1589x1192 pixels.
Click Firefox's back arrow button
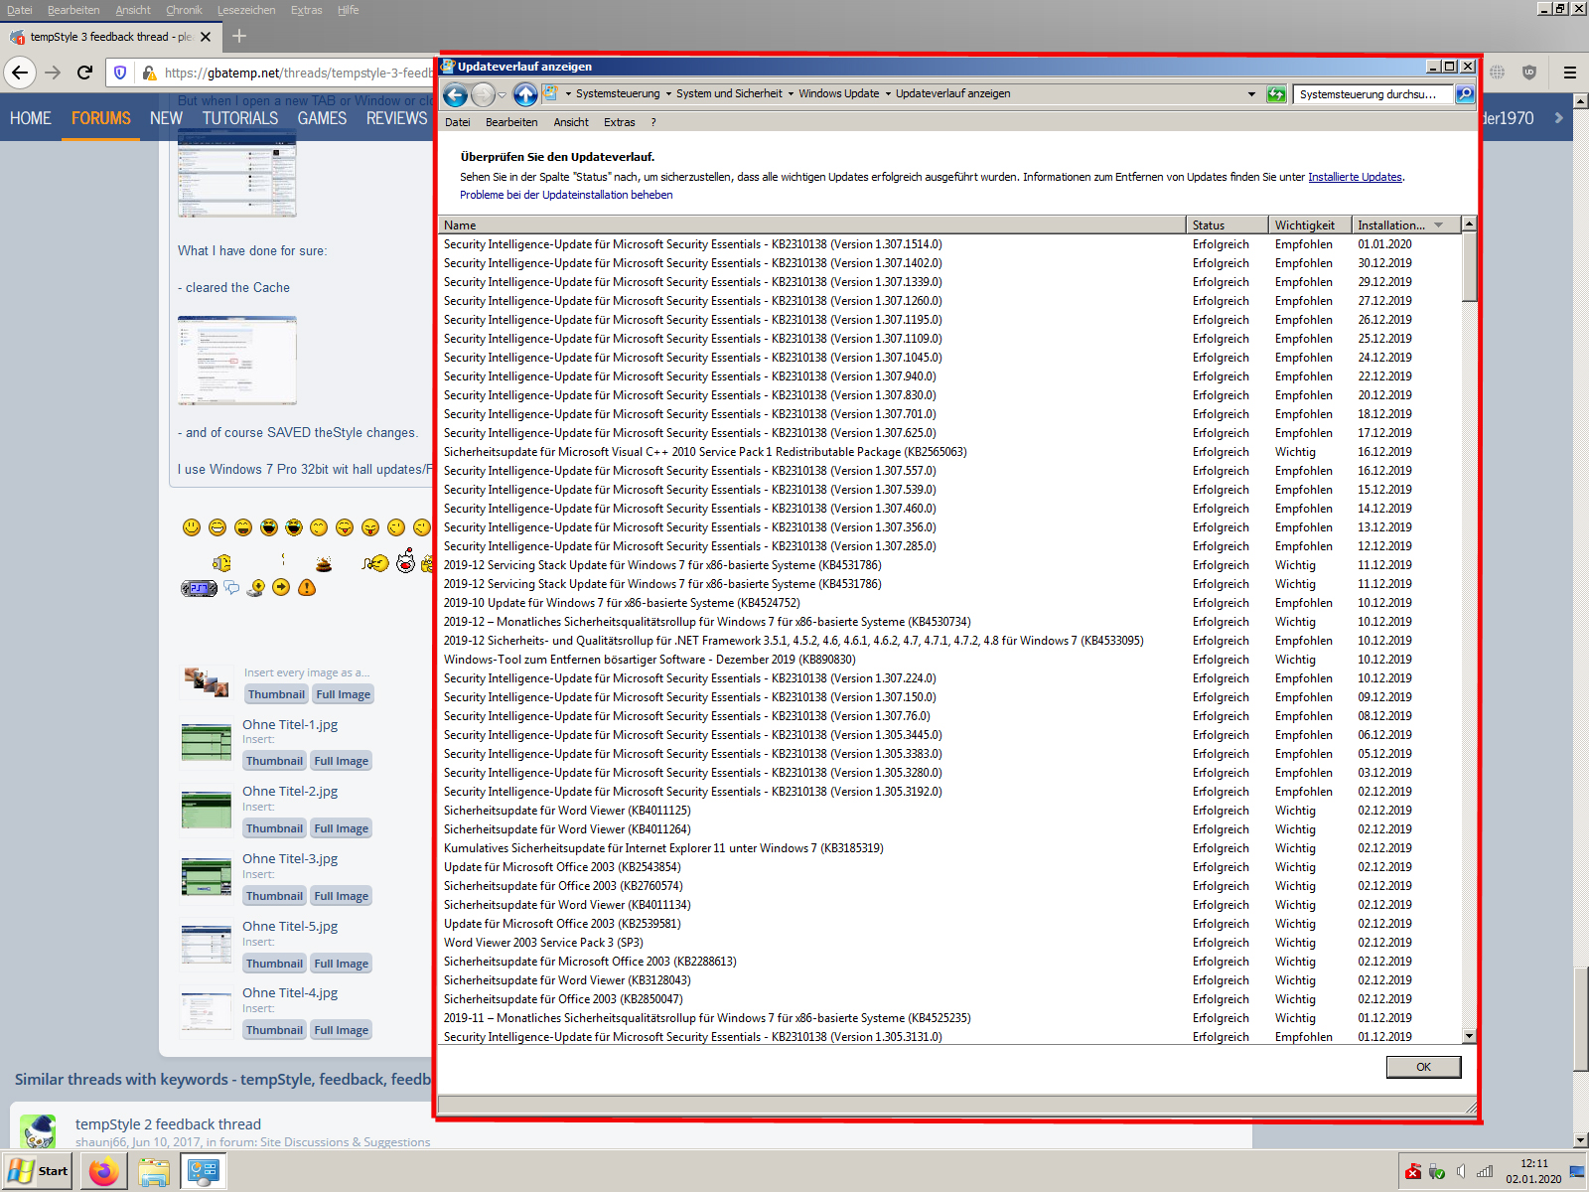tap(21, 73)
